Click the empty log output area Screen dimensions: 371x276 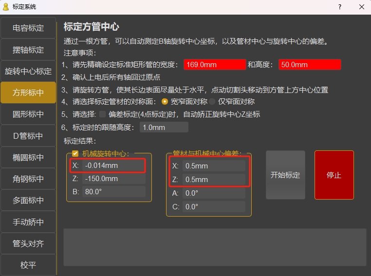(215, 247)
